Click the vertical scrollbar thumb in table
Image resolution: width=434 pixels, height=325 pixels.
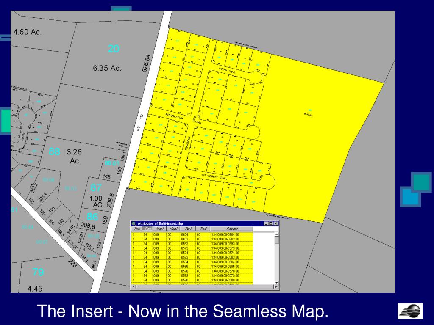(x=276, y=240)
